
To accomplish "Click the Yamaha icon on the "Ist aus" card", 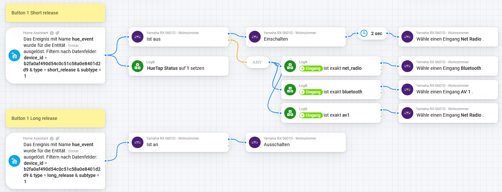I will [x=138, y=37].
